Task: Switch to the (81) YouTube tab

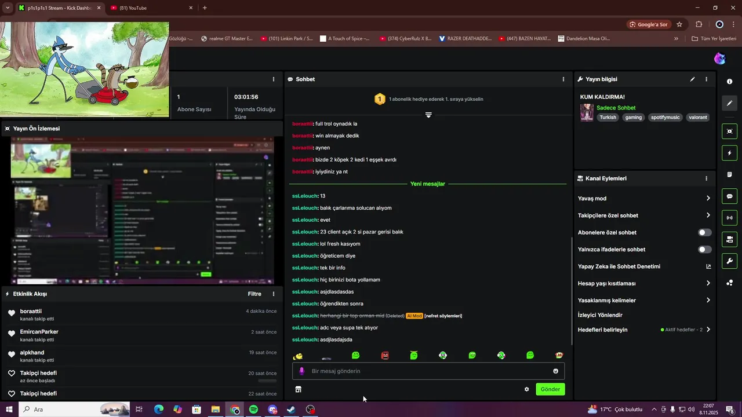Action: click(152, 8)
